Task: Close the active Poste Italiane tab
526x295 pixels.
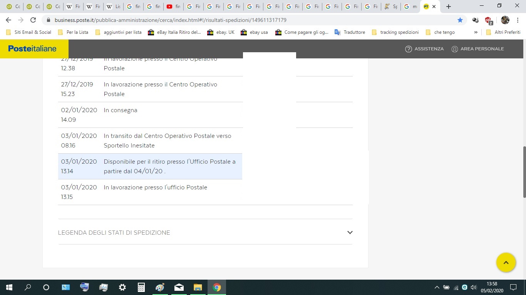Action: pyautogui.click(x=434, y=7)
